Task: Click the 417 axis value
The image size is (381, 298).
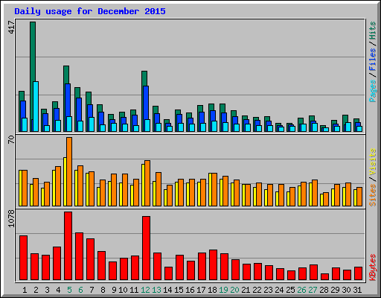Action: (x=11, y=28)
